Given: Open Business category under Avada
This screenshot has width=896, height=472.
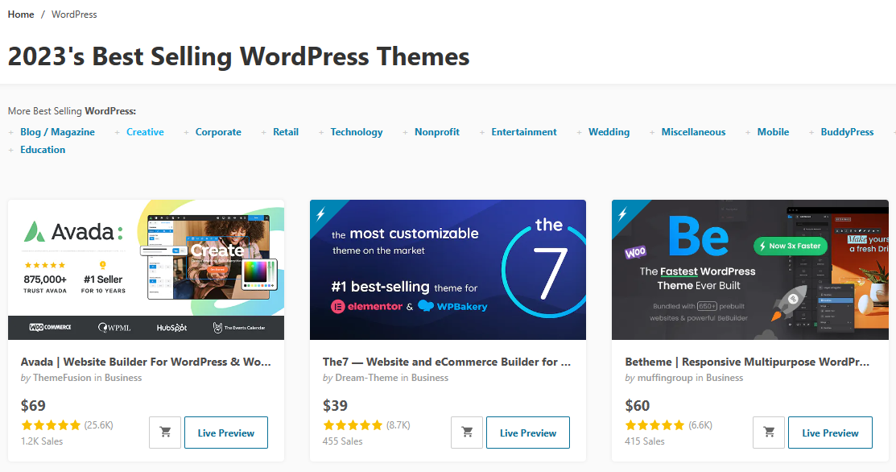Looking at the screenshot, I should (123, 378).
